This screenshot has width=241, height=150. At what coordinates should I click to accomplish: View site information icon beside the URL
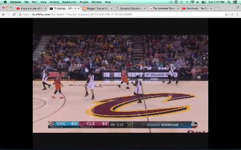(20, 15)
